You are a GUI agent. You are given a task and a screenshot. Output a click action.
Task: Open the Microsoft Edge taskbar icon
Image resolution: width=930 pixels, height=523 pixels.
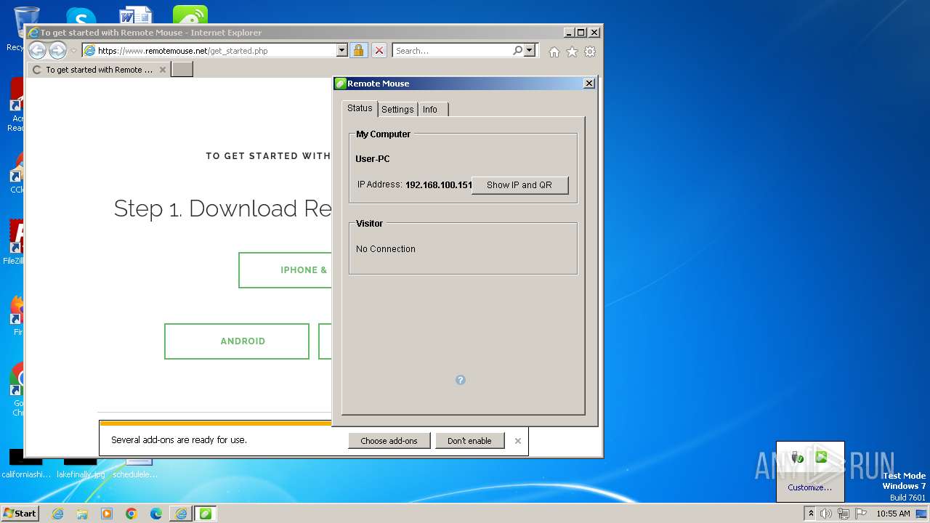pyautogui.click(x=156, y=514)
